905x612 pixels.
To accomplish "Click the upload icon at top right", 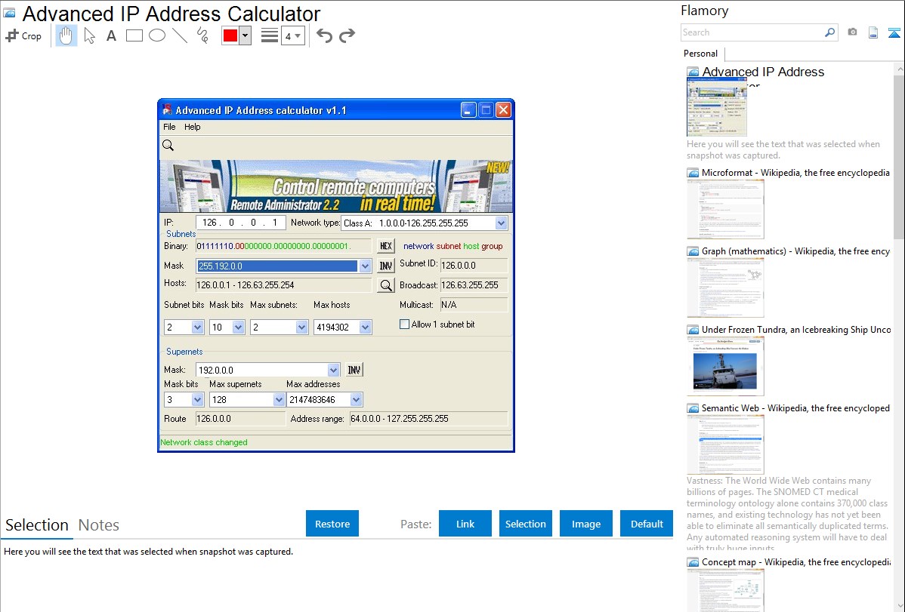I will pyautogui.click(x=894, y=33).
